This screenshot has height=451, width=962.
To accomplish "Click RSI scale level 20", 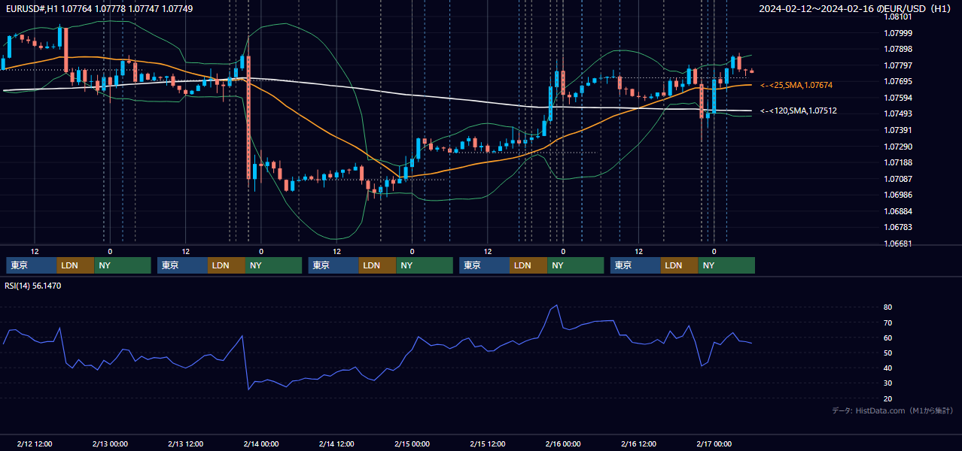I will [888, 398].
